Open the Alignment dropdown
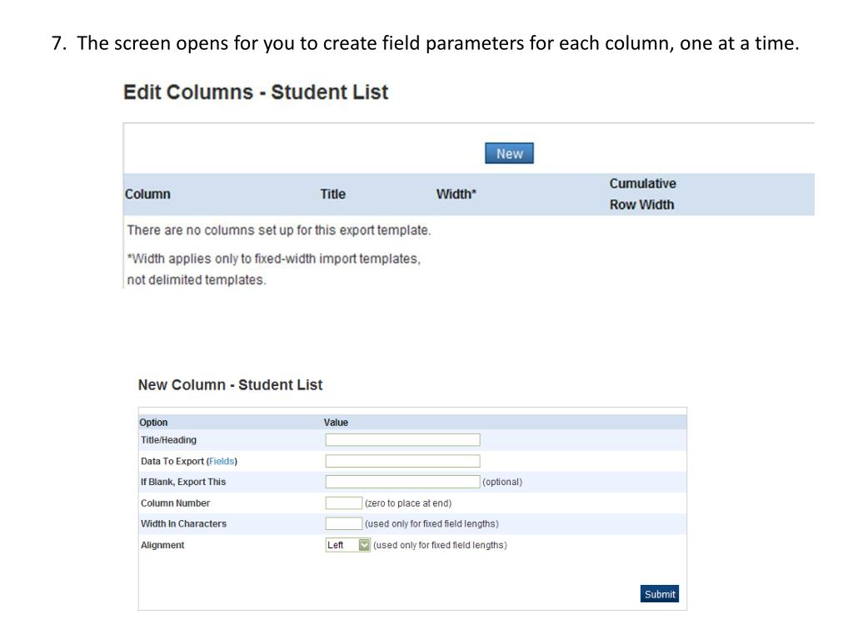This screenshot has width=853, height=639. pyautogui.click(x=348, y=544)
